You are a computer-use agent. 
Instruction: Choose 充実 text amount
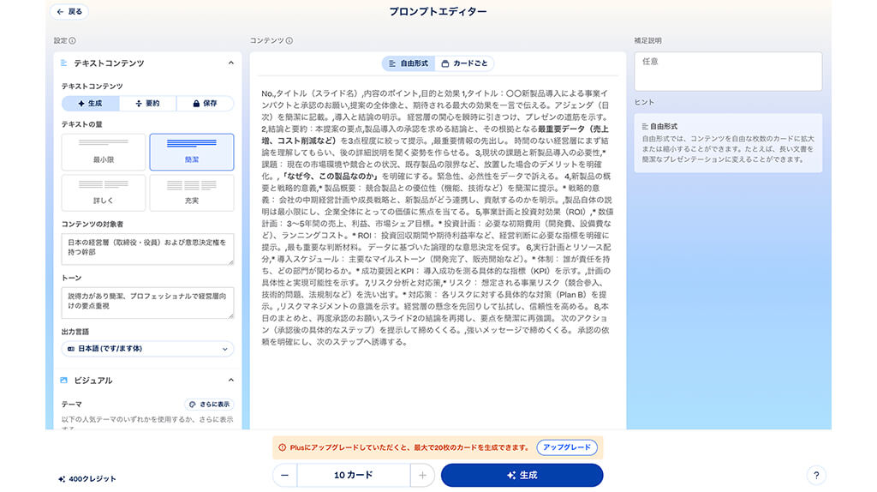(192, 193)
